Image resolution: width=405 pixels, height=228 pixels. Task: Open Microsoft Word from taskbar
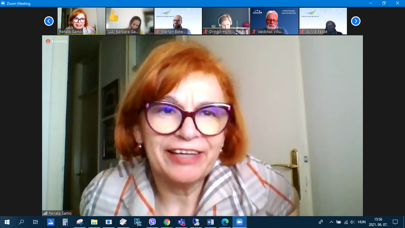click(x=210, y=222)
